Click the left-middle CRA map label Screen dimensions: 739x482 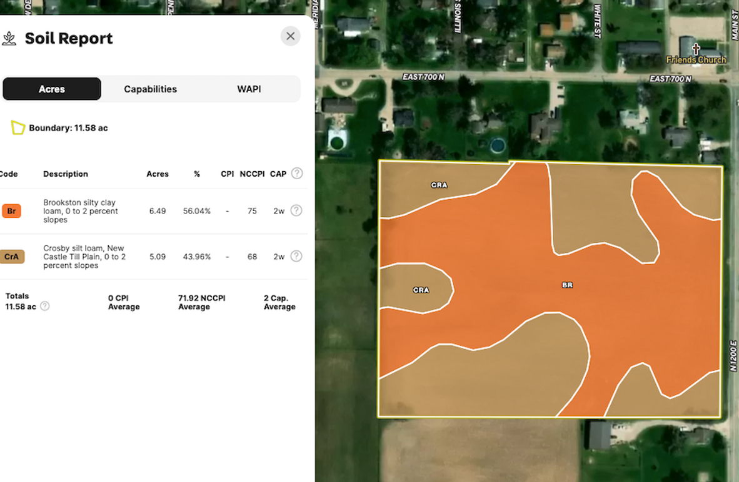pos(421,290)
